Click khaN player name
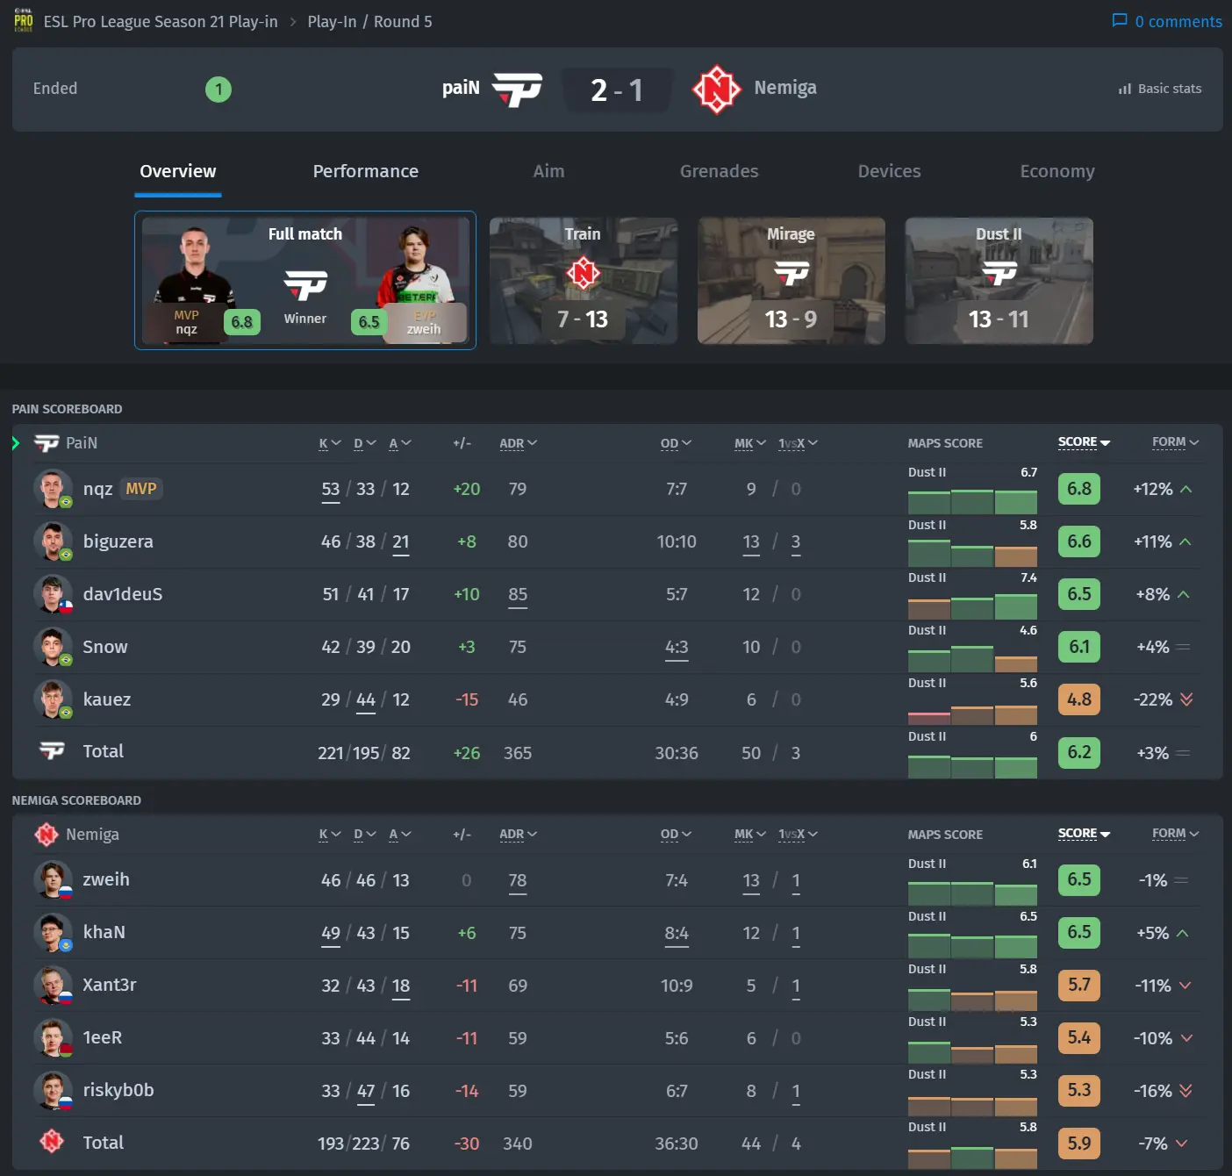The height and width of the screenshot is (1176, 1232). 104,932
